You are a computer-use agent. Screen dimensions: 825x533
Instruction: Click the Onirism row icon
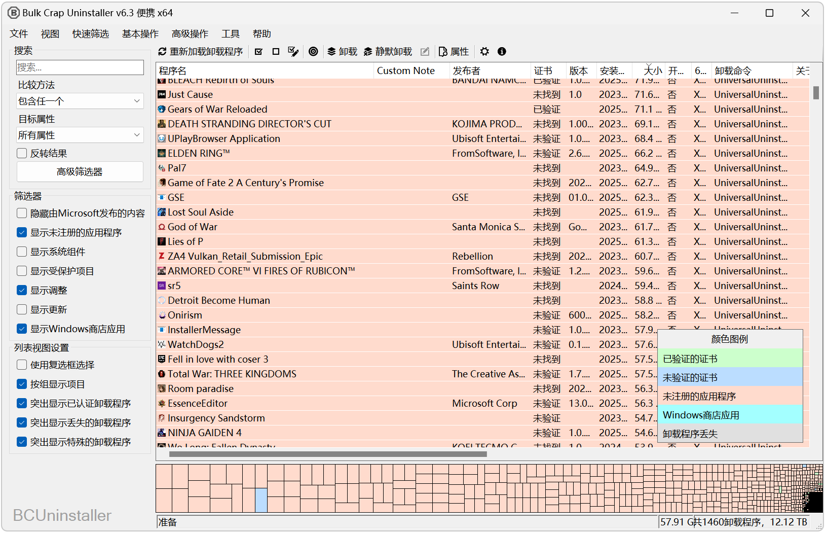[x=162, y=315]
